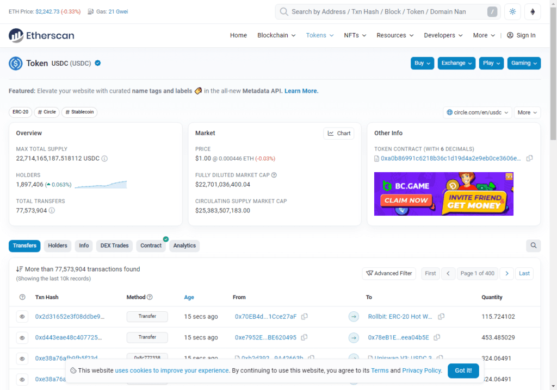The height and width of the screenshot is (390, 557).
Task: Switch to the Holders tab
Action: (58, 246)
